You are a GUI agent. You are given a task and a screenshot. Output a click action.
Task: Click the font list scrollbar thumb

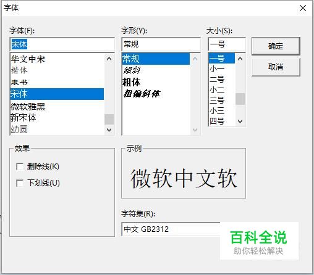click(109, 119)
